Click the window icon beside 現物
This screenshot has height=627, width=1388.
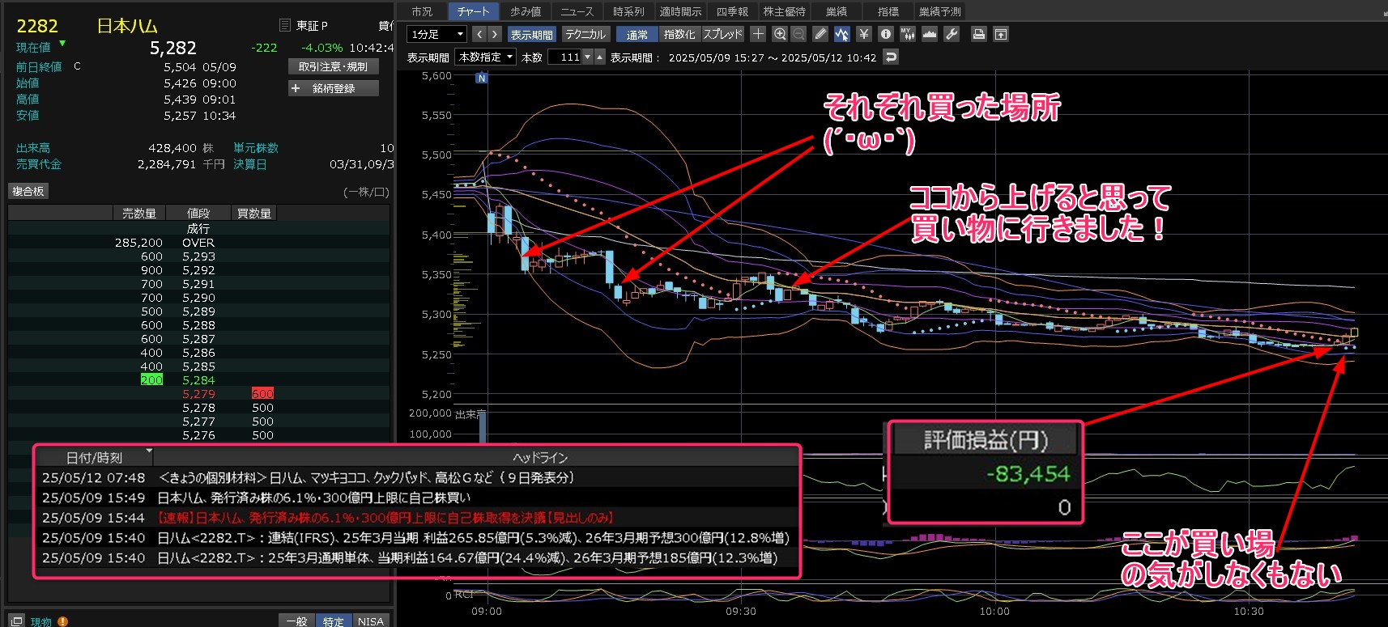tap(16, 621)
